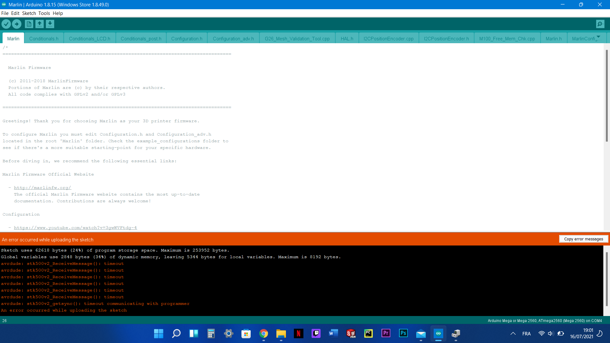Click the FRA language indicator
This screenshot has width=610, height=343.
click(x=526, y=334)
